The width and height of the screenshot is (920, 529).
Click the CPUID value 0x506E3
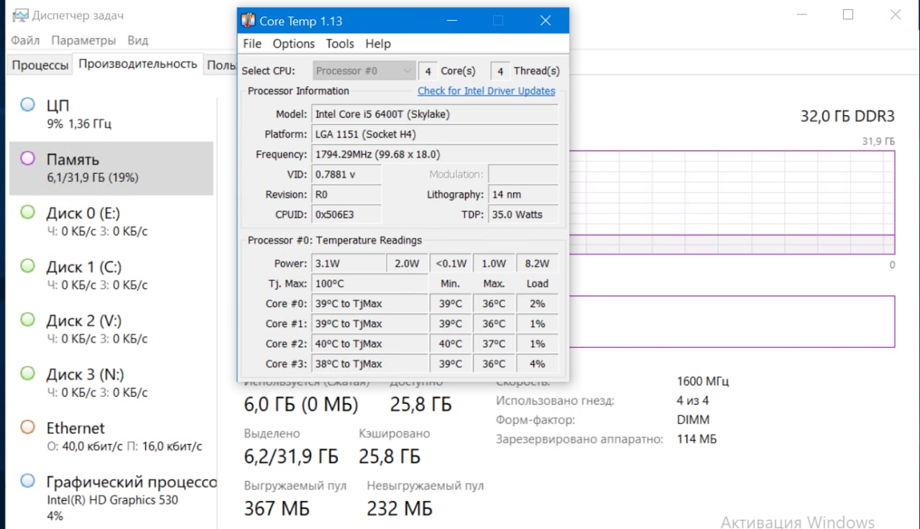(346, 215)
